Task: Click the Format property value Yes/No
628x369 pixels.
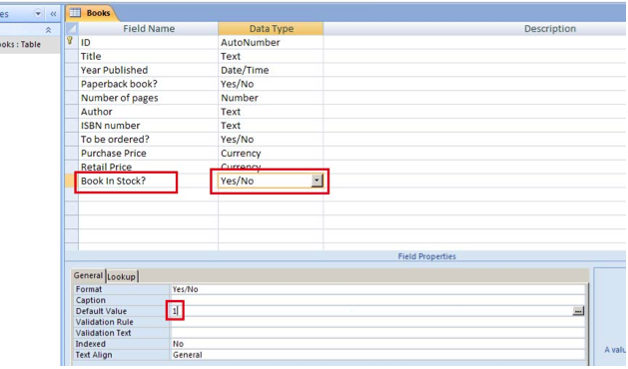Action: coord(377,289)
